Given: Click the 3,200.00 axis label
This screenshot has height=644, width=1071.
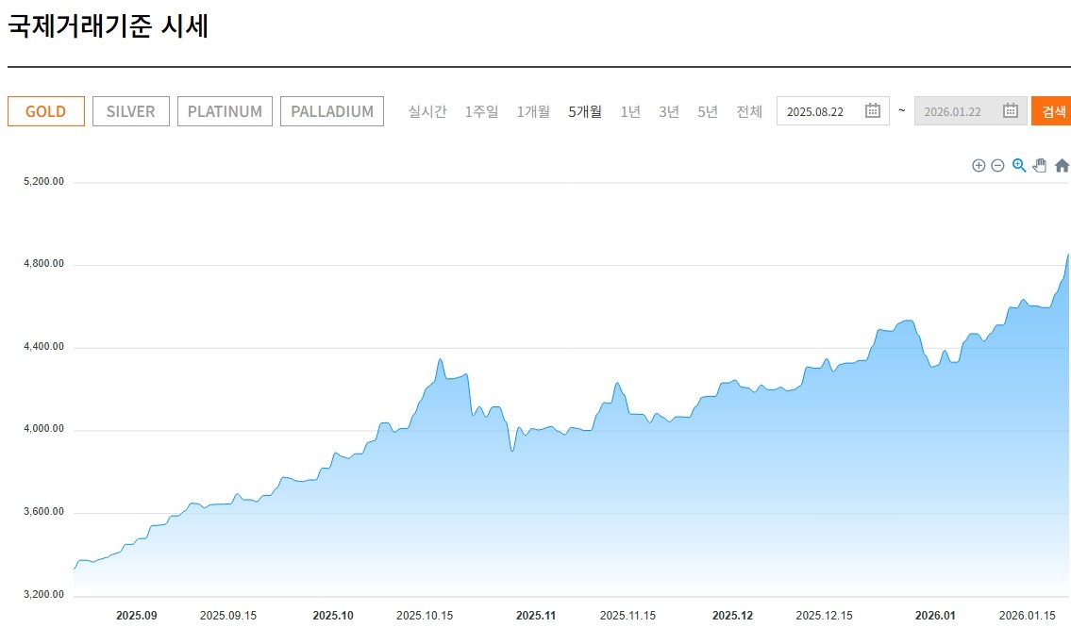Looking at the screenshot, I should click(43, 594).
